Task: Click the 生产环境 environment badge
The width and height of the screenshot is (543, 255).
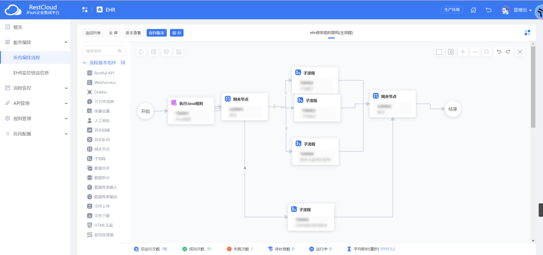Action: (452, 10)
